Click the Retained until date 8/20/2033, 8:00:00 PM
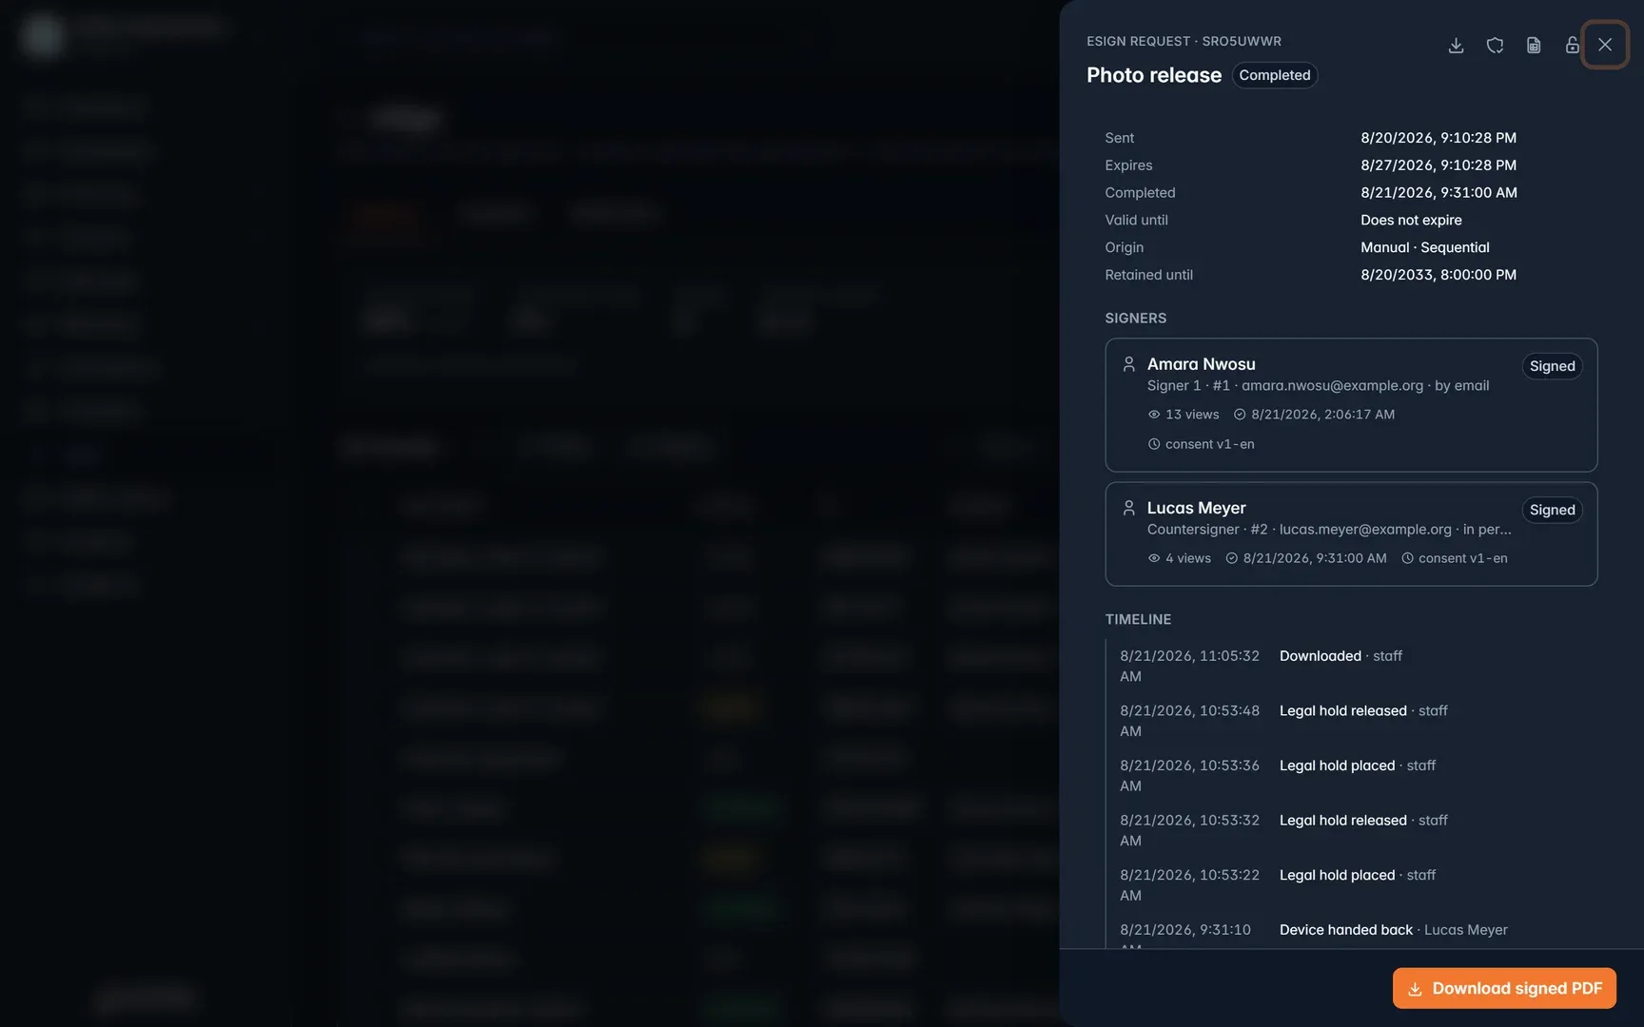The width and height of the screenshot is (1644, 1027). [x=1438, y=275]
